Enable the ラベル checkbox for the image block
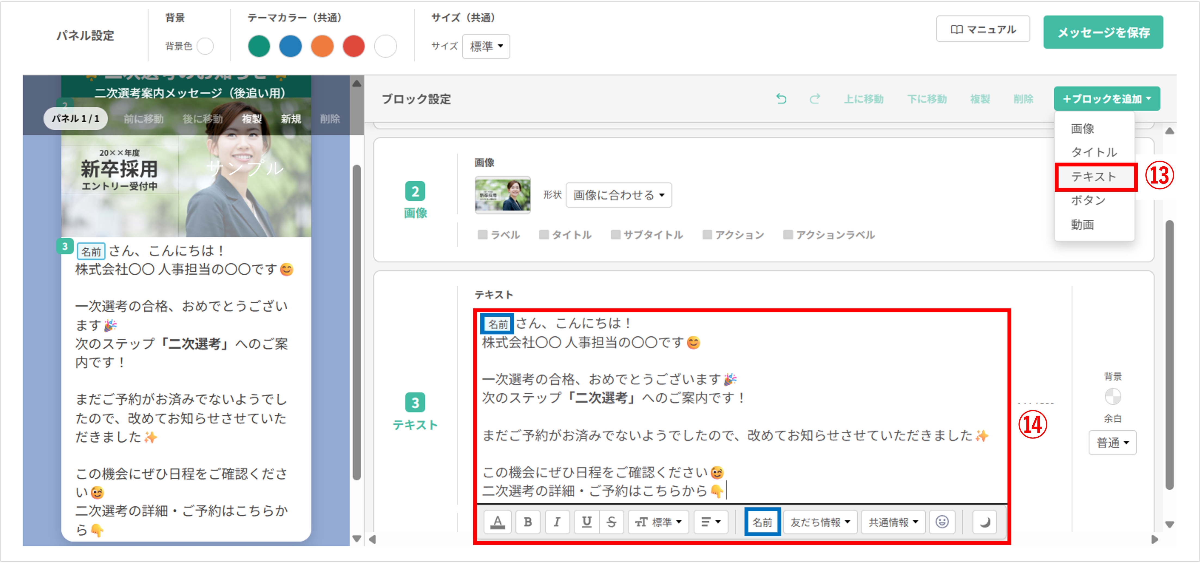This screenshot has width=1200, height=563. [x=483, y=235]
